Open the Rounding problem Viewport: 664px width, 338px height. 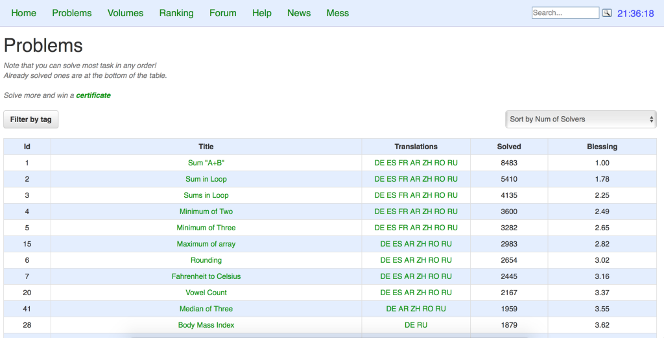tap(206, 260)
